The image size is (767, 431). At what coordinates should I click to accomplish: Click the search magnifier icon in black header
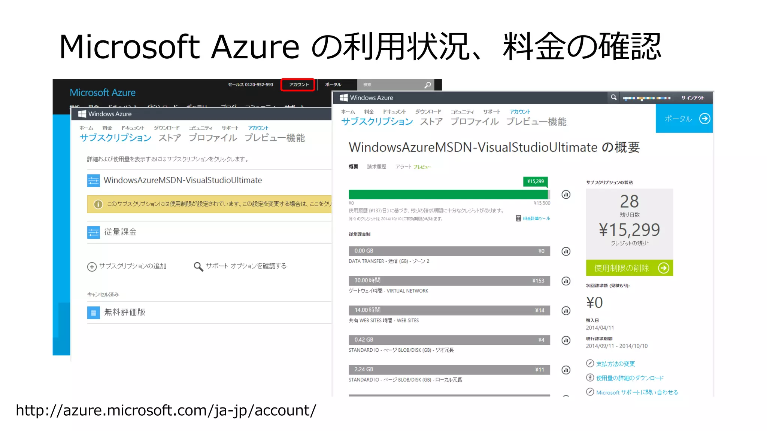tap(428, 85)
